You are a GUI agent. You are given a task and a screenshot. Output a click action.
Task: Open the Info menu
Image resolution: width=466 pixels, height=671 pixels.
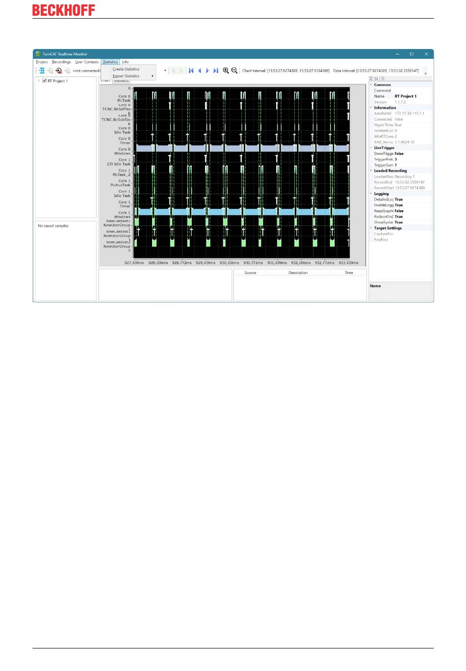tap(126, 62)
